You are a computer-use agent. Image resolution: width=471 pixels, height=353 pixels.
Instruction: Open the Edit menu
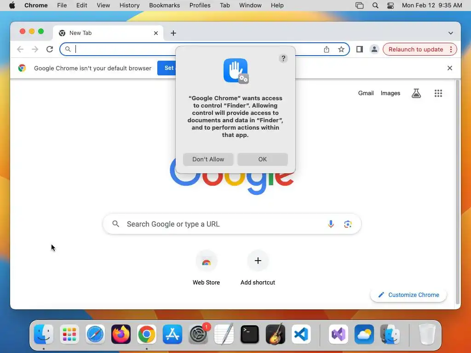point(81,6)
